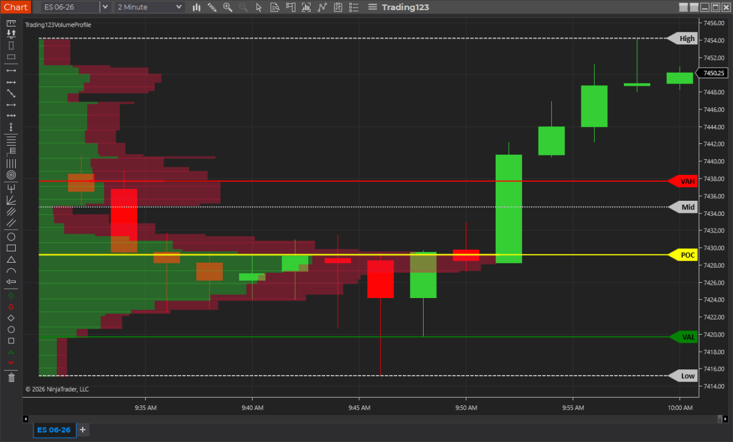733x442 pixels.
Task: Select the ES 06-26 chart tab
Action: [54, 430]
